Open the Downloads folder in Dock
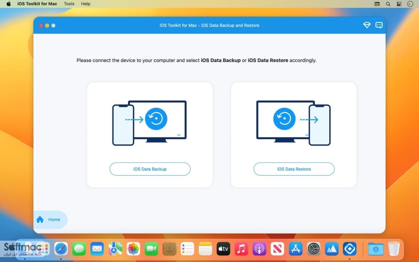Image resolution: width=419 pixels, height=262 pixels. pyautogui.click(x=376, y=249)
